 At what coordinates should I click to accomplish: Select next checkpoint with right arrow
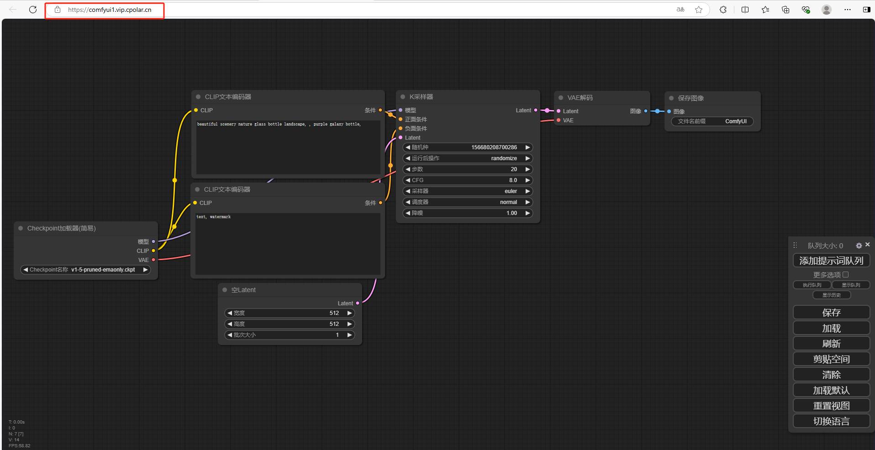(x=145, y=270)
